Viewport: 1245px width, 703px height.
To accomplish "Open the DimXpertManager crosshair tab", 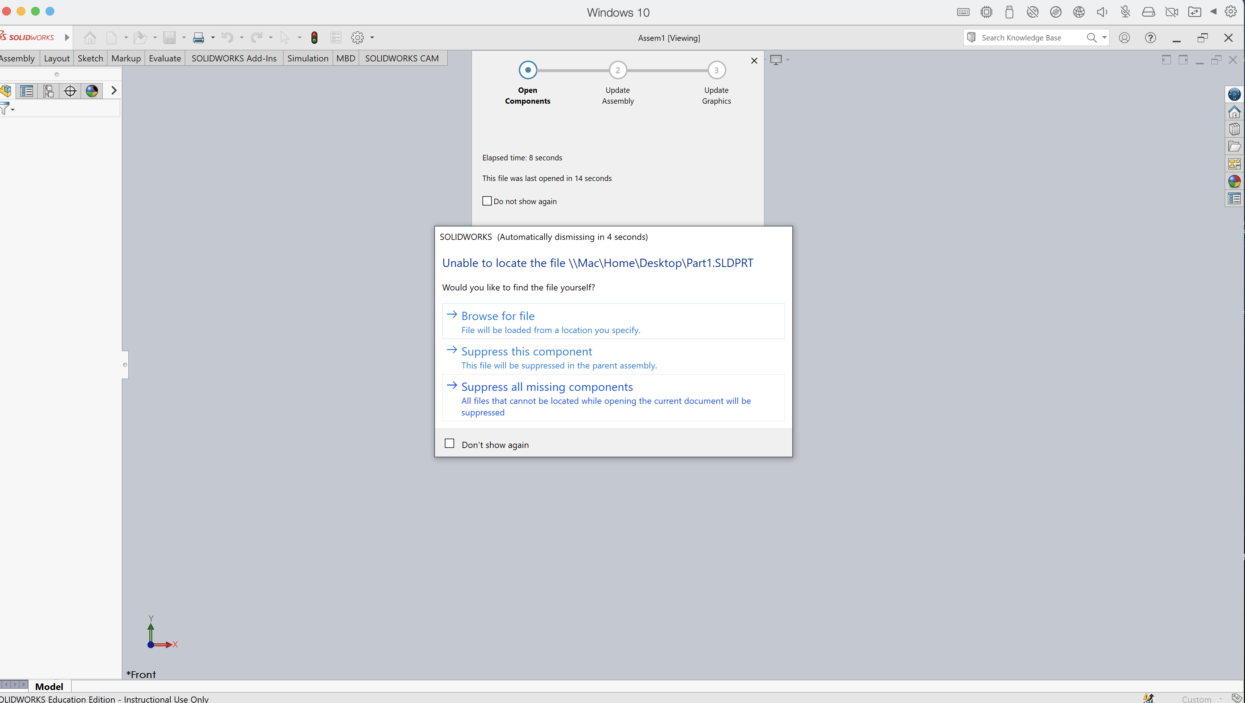I will point(70,91).
